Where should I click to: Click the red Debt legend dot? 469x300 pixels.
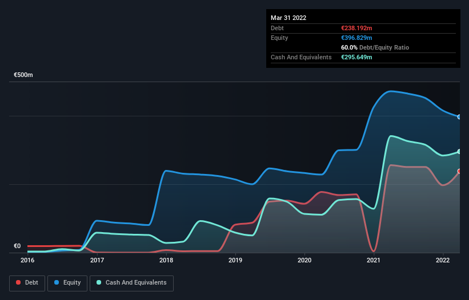point(18,282)
